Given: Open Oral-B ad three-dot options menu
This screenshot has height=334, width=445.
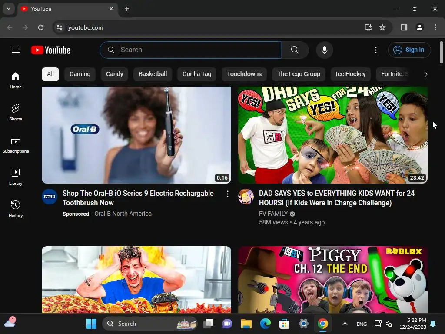Looking at the screenshot, I should pyautogui.click(x=228, y=194).
